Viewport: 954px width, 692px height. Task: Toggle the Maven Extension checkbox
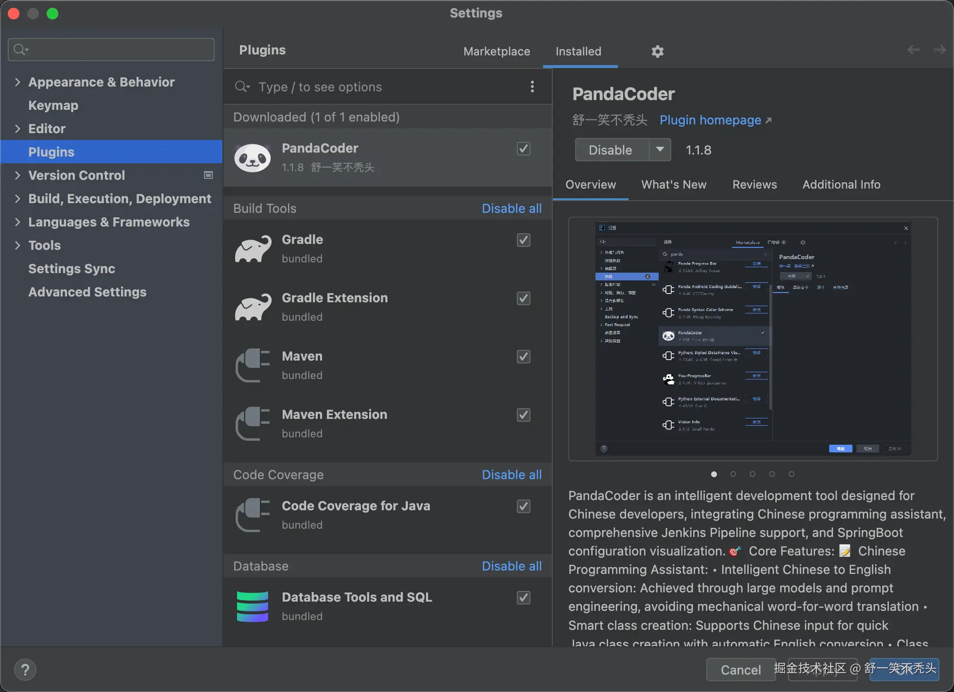pyautogui.click(x=523, y=415)
